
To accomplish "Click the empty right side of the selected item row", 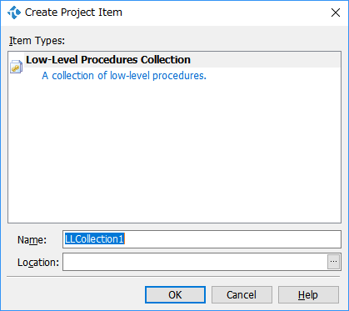I will pyautogui.click(x=265, y=60).
